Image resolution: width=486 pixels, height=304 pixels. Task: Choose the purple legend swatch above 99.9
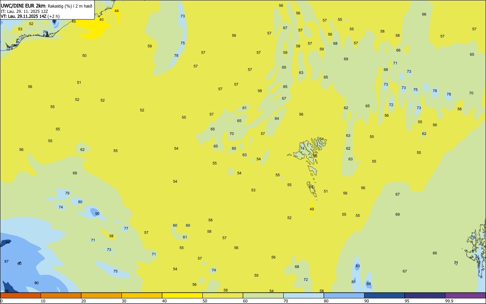pos(465,295)
